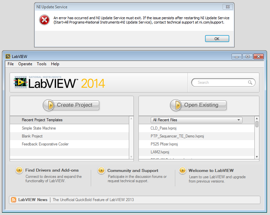The image size is (270, 215).
Task: Click the LabVIEW 2014 logo icon
Action: 21,82
